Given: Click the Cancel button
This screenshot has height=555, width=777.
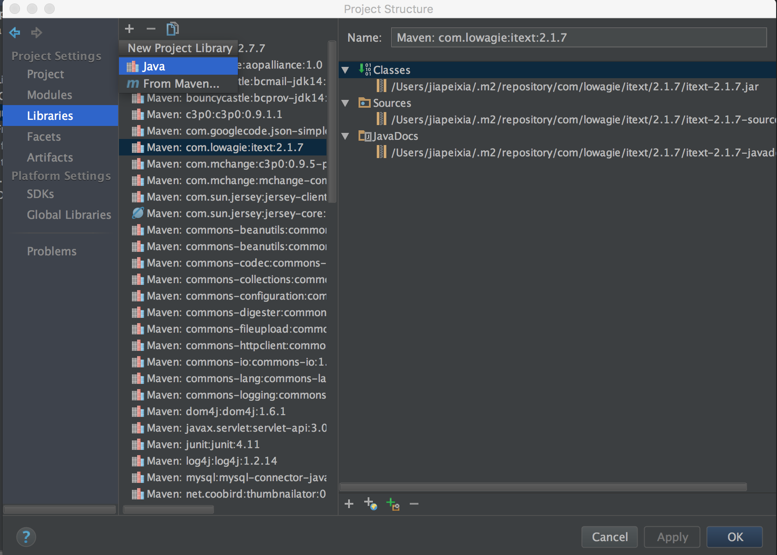Looking at the screenshot, I should pos(609,537).
